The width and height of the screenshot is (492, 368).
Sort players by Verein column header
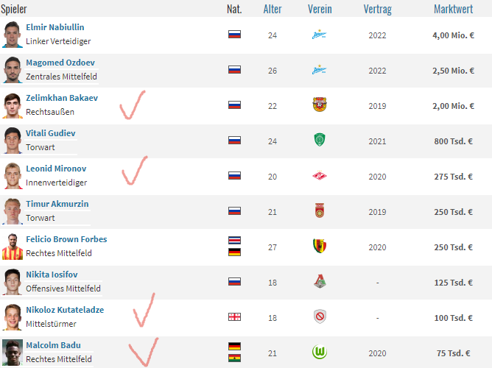pos(320,9)
